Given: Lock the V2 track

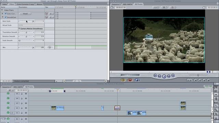Looking at the screenshot, I should 22,108.
